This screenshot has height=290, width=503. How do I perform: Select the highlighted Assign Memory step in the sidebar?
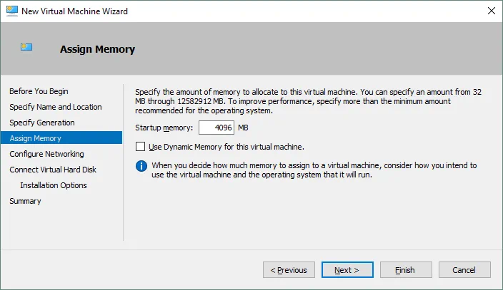point(35,138)
